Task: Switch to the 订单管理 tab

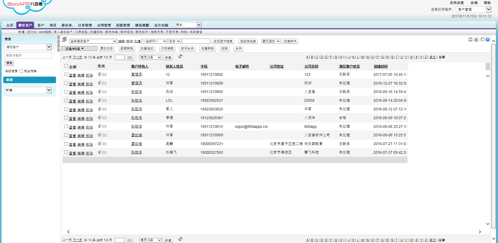Action: 85,25
